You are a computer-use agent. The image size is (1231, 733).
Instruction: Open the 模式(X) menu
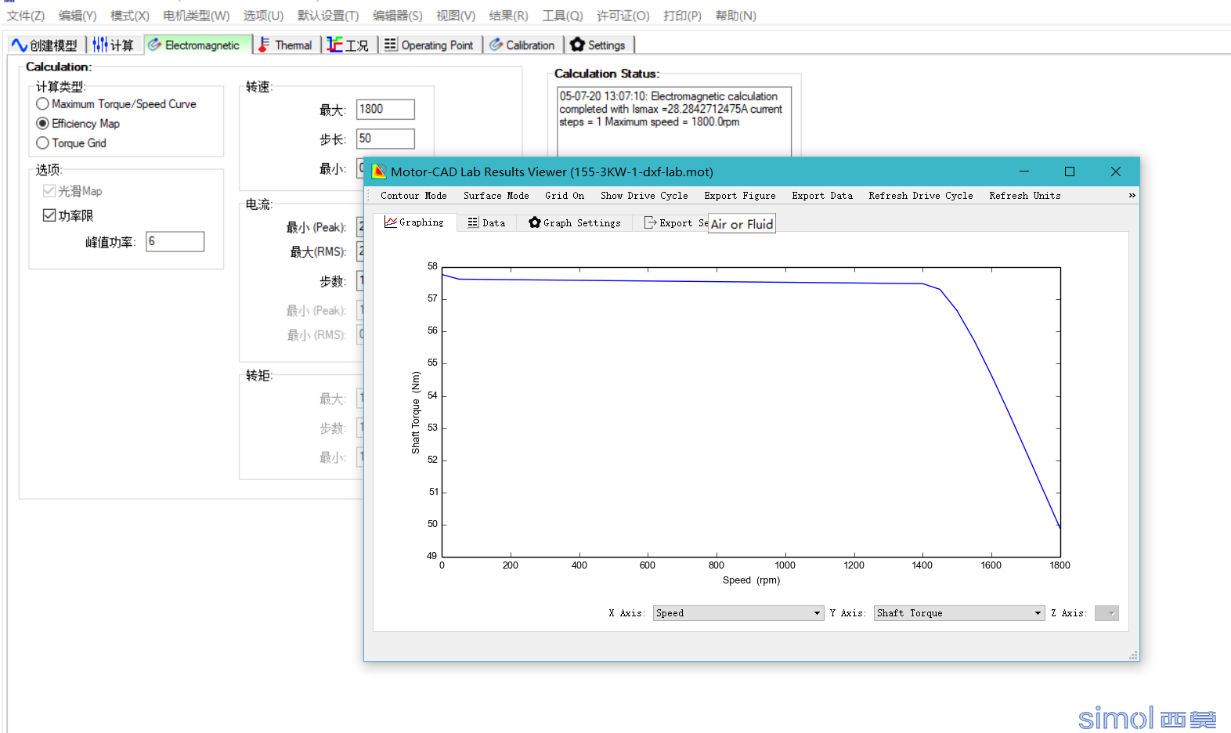click(x=130, y=16)
